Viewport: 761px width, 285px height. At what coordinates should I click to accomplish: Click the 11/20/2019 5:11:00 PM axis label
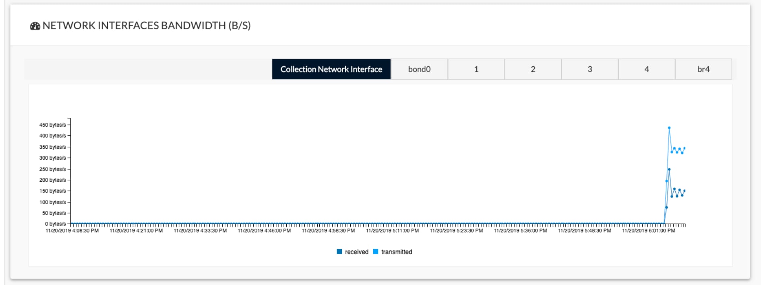tap(392, 231)
